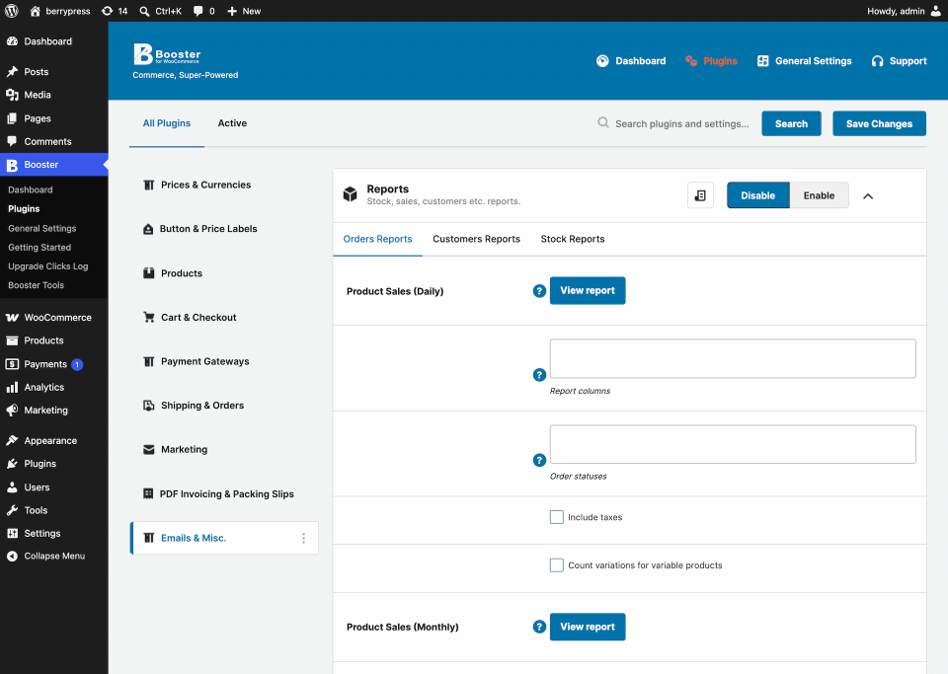Screen dimensions: 948x674
Task: Open the Ctrl+K search icon
Action: (144, 11)
